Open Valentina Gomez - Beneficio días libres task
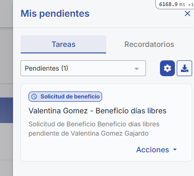 pos(97,111)
